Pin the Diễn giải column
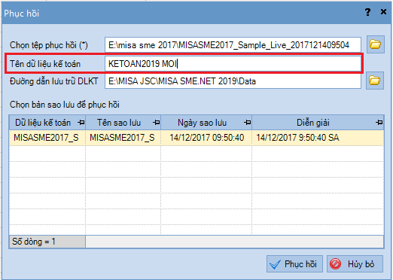The width and height of the screenshot is (393, 280). coord(379,123)
